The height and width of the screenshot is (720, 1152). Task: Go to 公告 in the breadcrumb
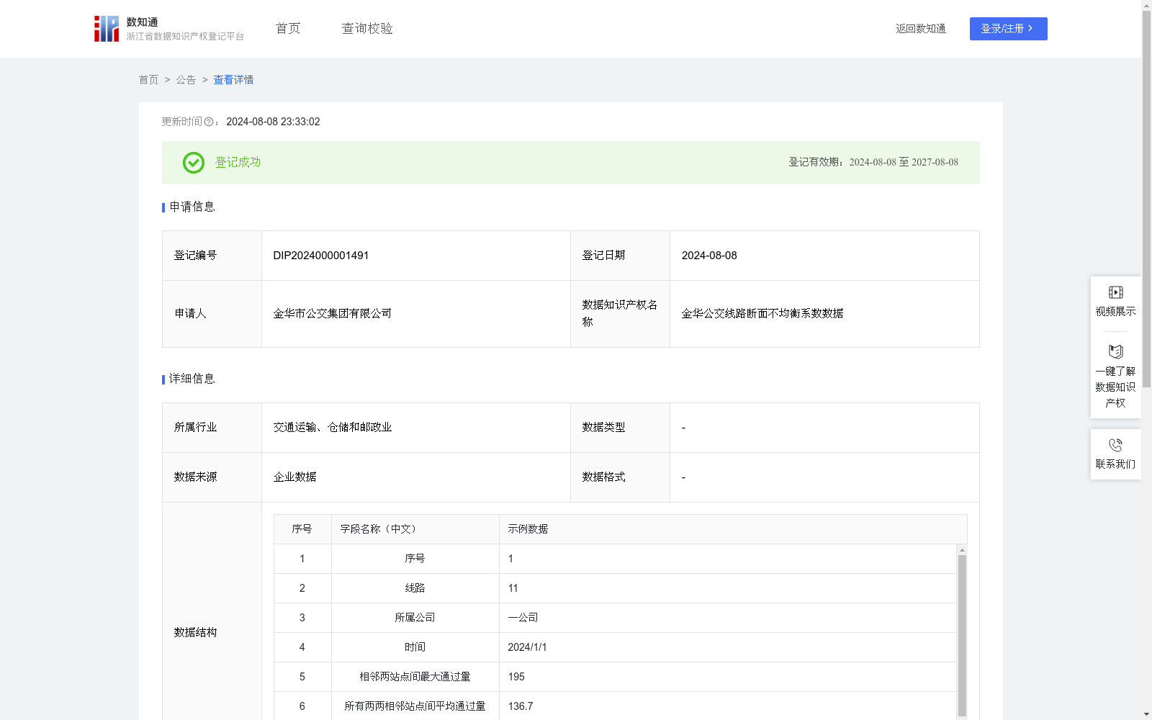[x=186, y=80]
